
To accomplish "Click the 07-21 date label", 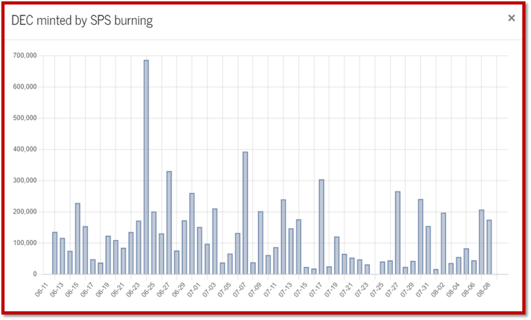I will pyautogui.click(x=346, y=290).
